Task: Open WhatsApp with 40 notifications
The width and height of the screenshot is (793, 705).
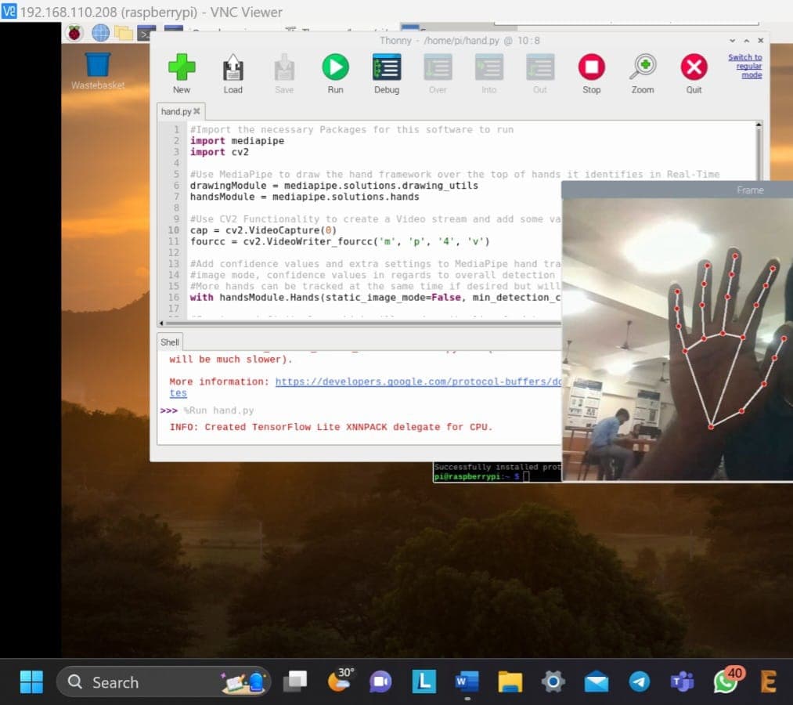Action: [726, 680]
